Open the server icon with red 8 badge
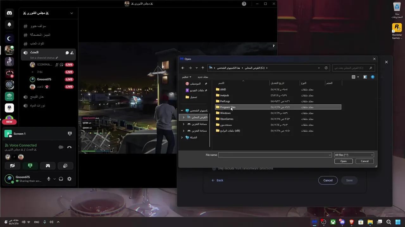This screenshot has width=405, height=227. [x=9, y=73]
